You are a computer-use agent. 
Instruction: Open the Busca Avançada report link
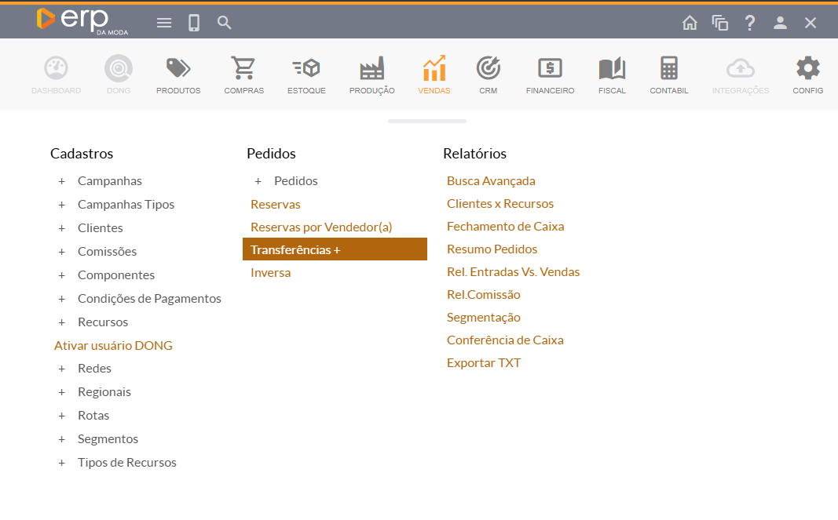pos(491,181)
